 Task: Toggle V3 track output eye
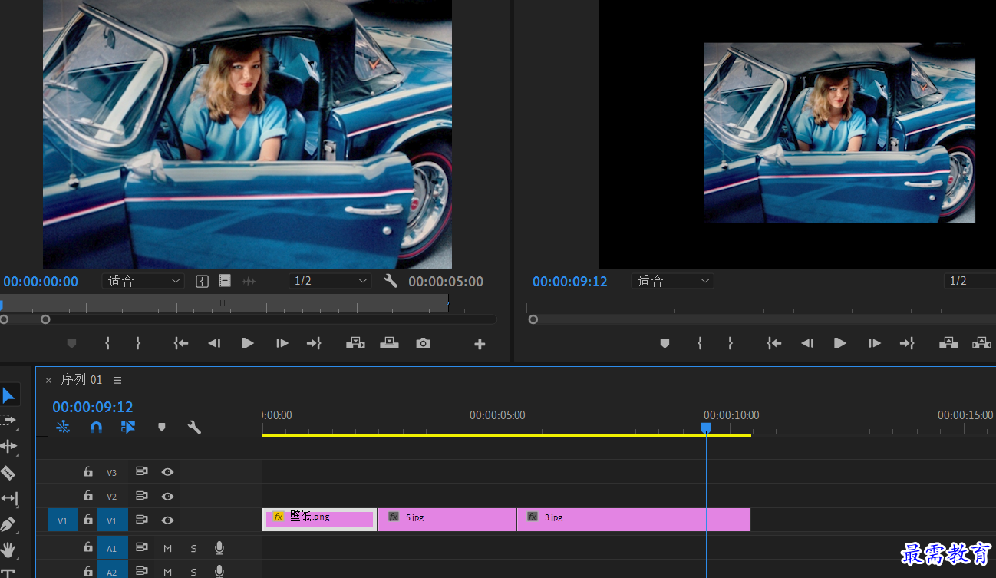pos(167,472)
